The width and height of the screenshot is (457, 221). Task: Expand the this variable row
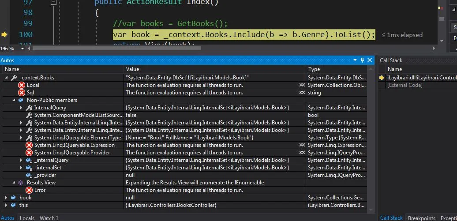[7, 205]
